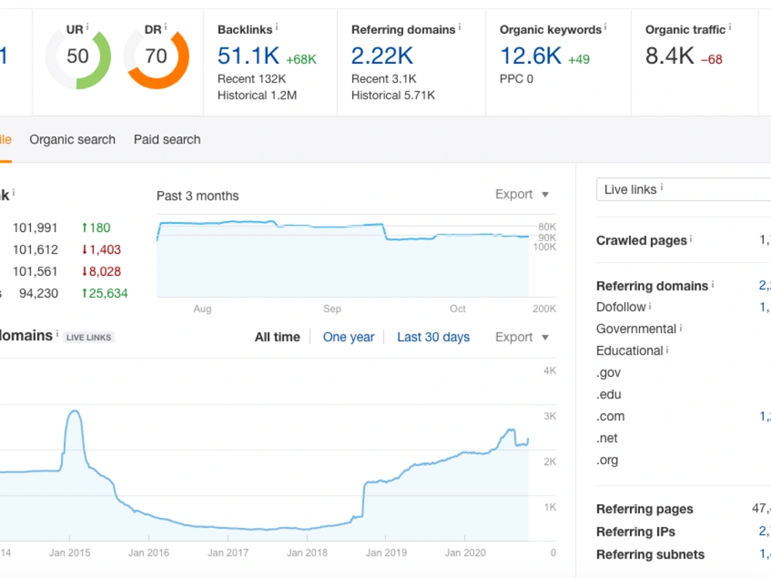Click the +68K backlinks change

pyautogui.click(x=301, y=59)
